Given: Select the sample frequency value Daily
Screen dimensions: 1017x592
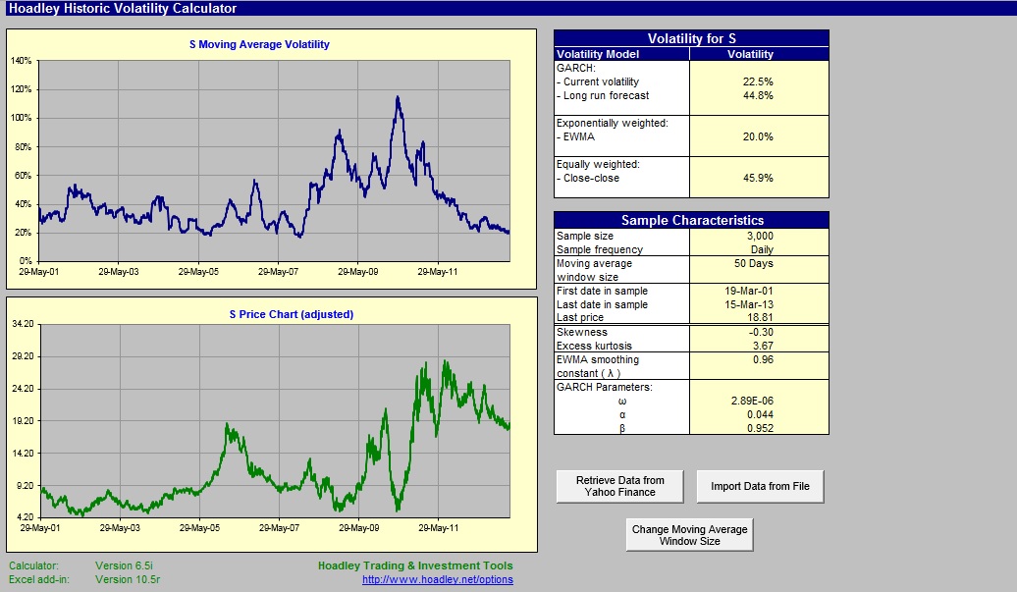Looking at the screenshot, I should point(762,249).
